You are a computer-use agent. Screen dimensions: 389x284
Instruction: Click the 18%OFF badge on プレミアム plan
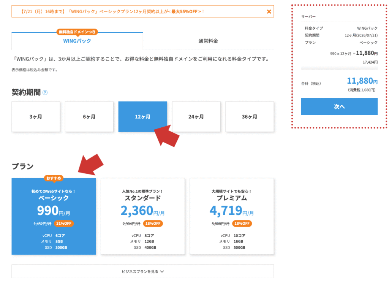tap(242, 224)
